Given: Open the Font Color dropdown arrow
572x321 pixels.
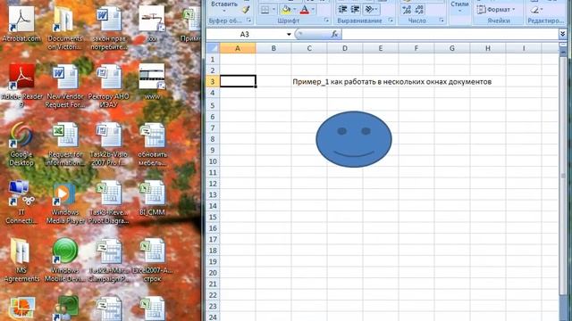Looking at the screenshot, I should pos(313,10).
